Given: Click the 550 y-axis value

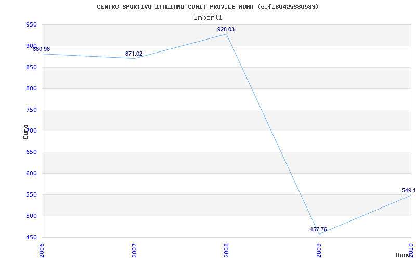Looking at the screenshot, I should pyautogui.click(x=31, y=194).
